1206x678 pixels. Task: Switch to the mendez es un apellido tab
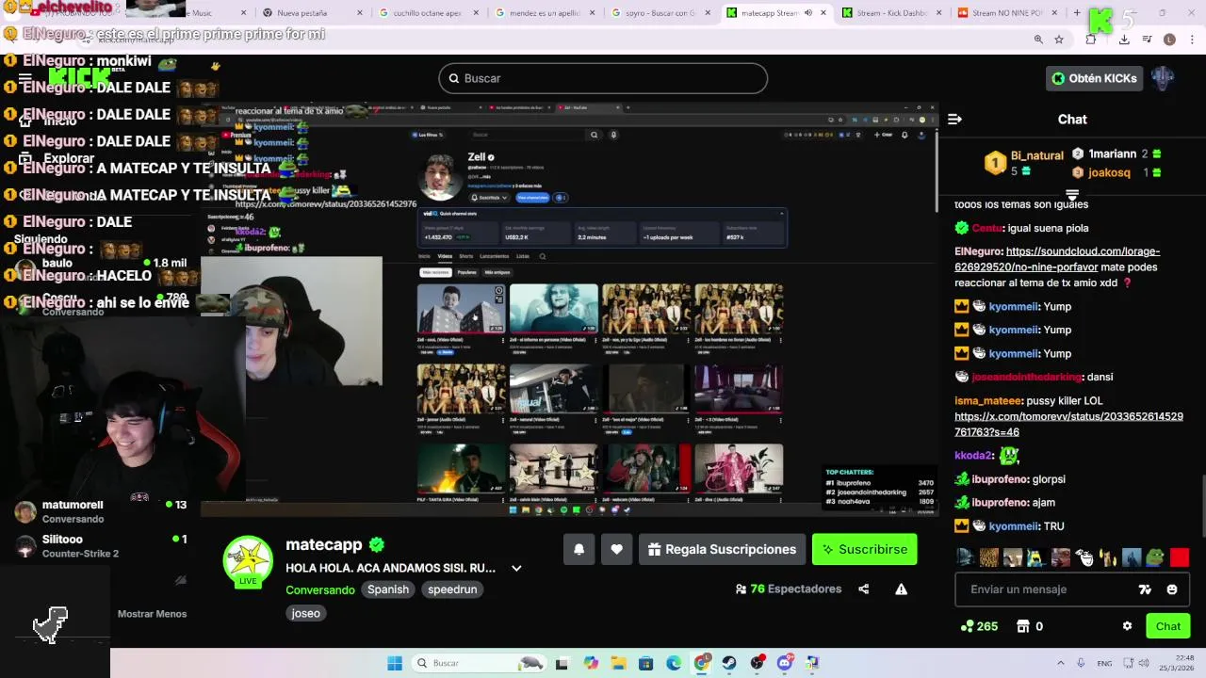coord(545,13)
